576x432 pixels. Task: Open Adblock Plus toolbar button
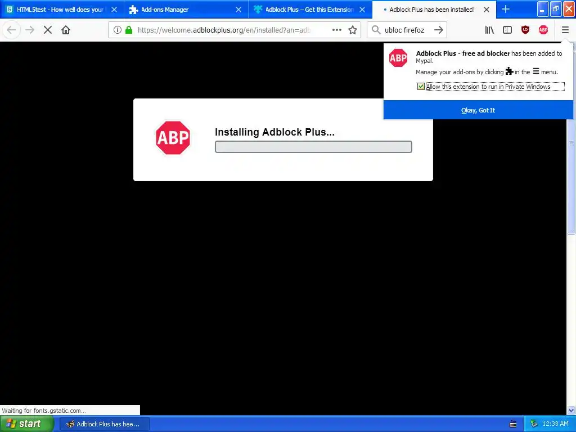coord(543,30)
